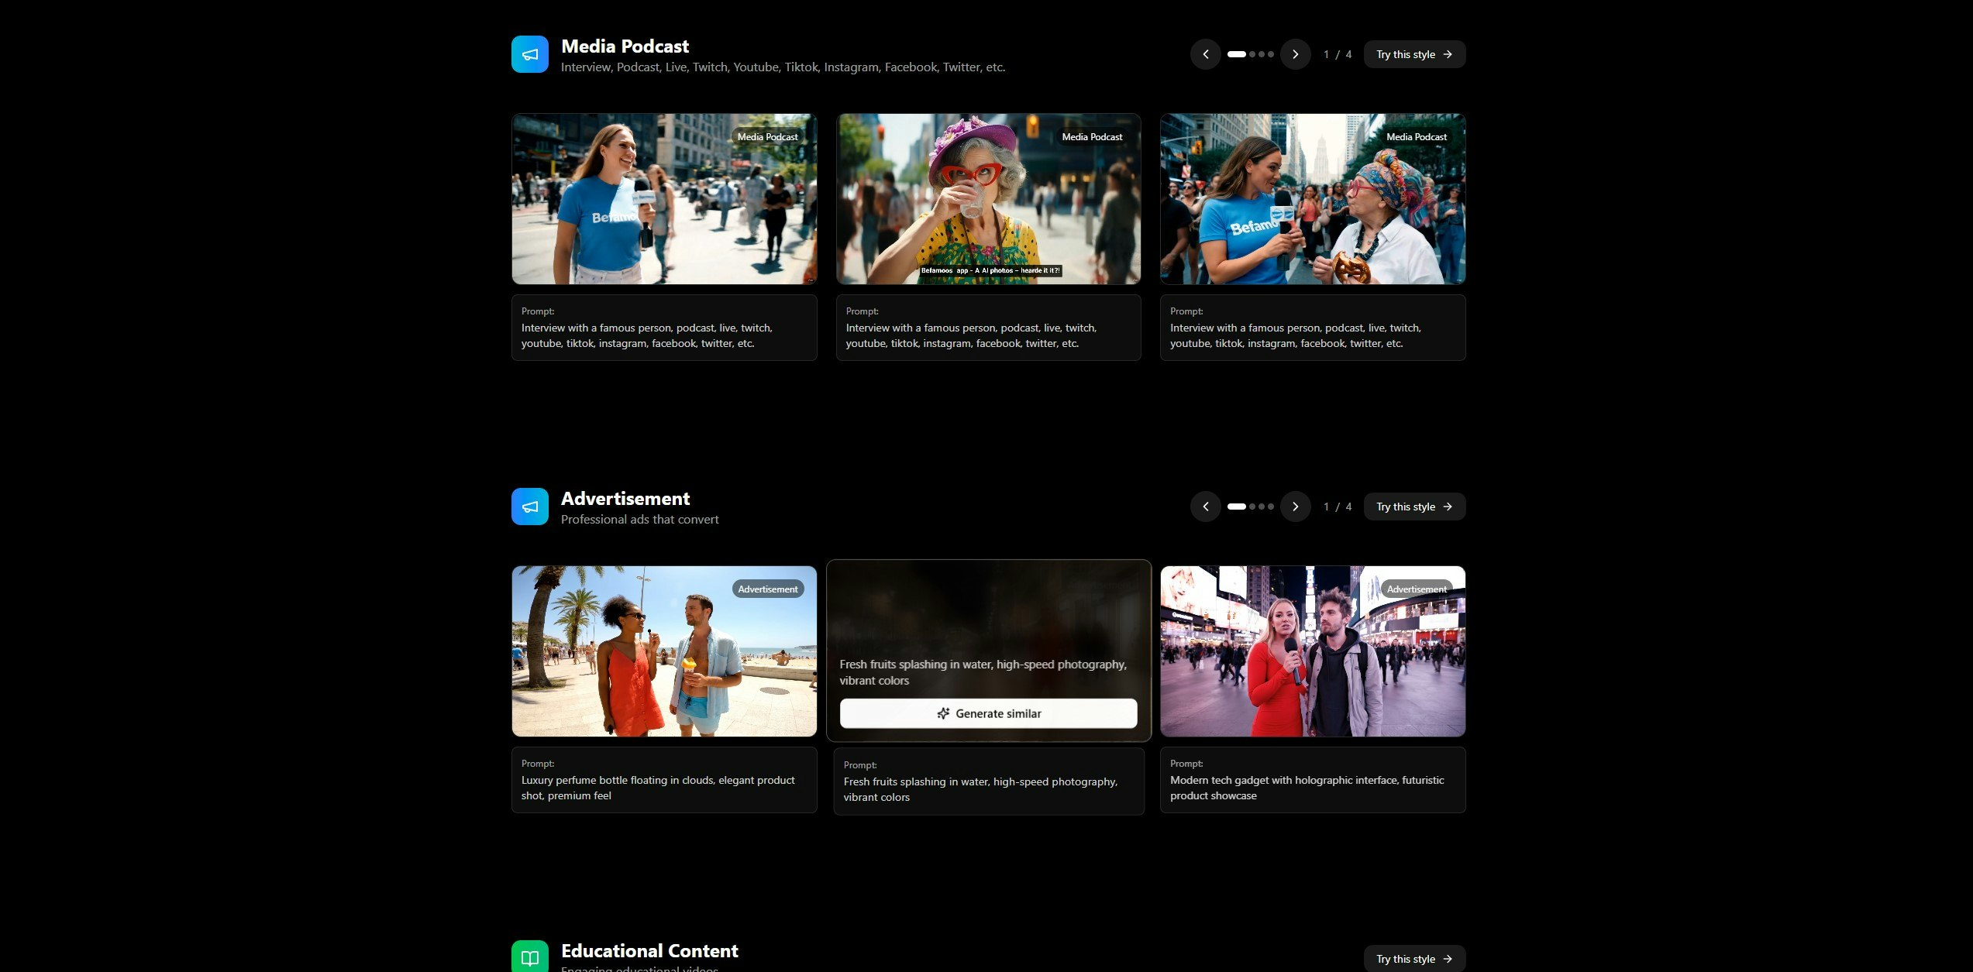Viewport: 1973px width, 972px height.
Task: Go to previous Media Podcast slide
Action: (x=1206, y=54)
